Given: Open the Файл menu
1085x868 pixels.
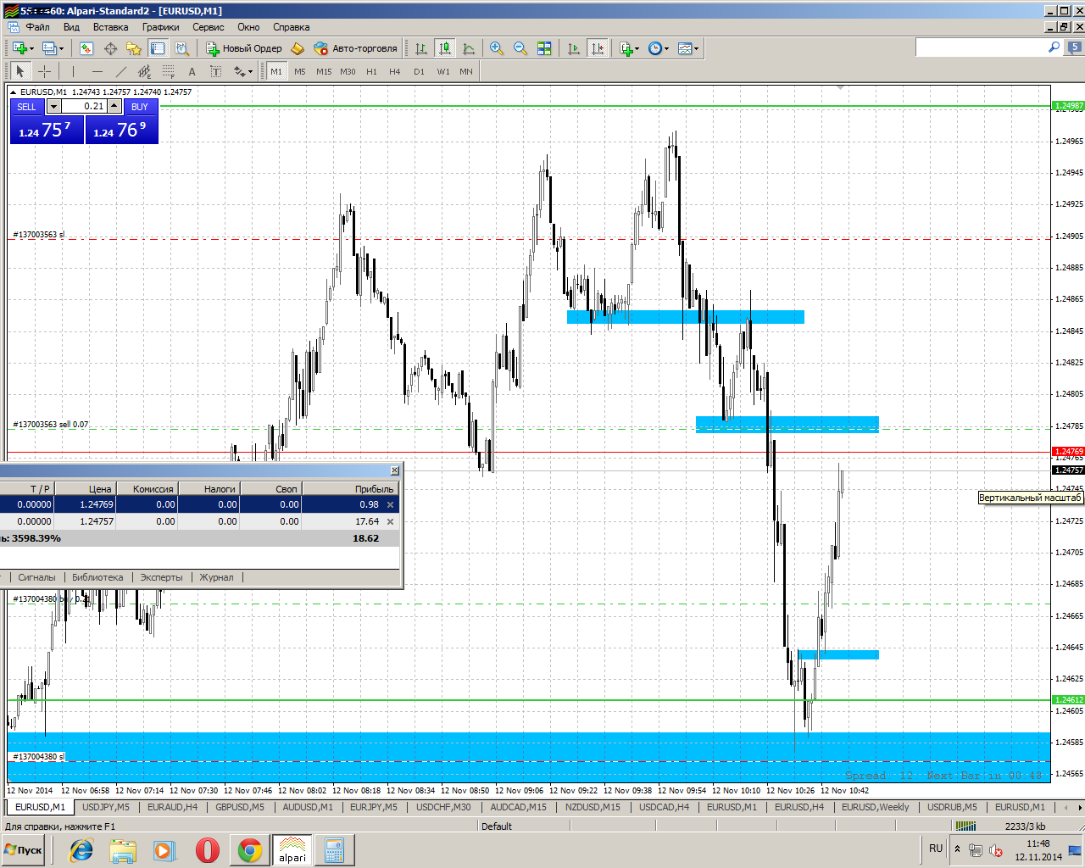Looking at the screenshot, I should (37, 27).
